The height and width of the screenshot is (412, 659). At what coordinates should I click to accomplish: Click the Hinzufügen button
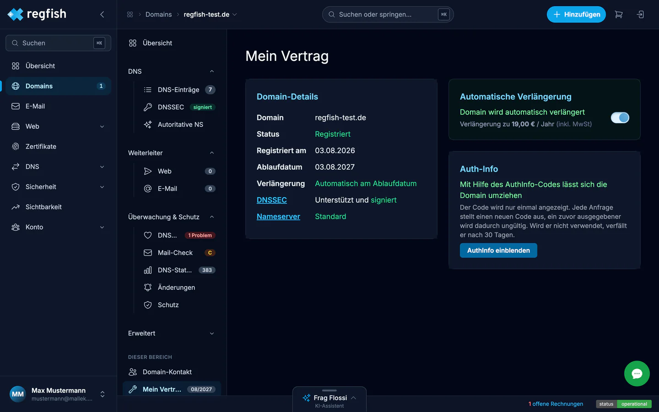pyautogui.click(x=576, y=15)
